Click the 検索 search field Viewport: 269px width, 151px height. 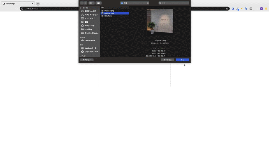[174, 3]
